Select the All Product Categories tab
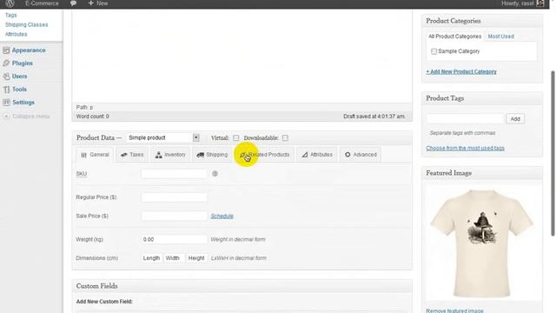Screen dimensions: 556x313 tap(454, 37)
